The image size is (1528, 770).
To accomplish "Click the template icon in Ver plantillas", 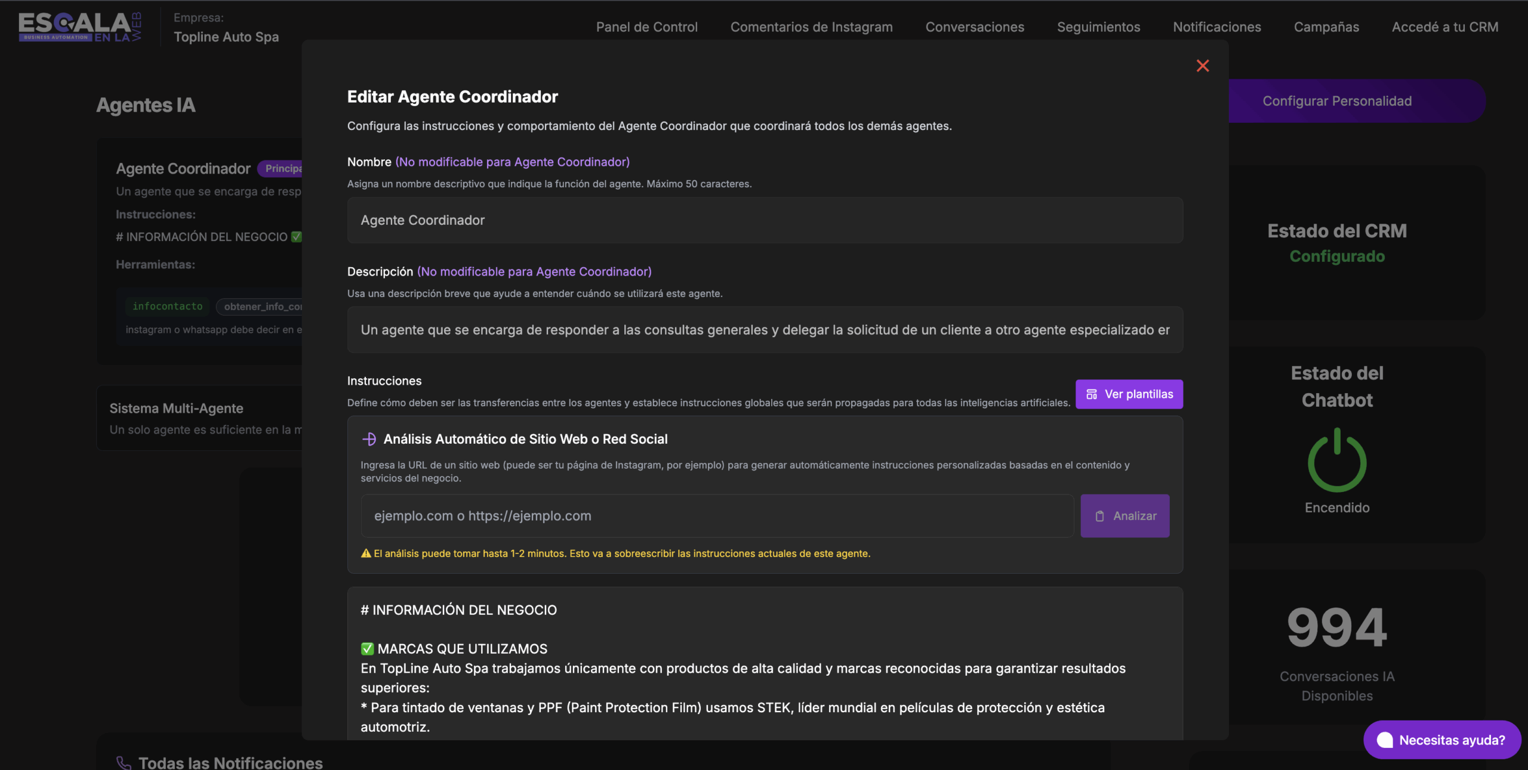I will click(1091, 394).
